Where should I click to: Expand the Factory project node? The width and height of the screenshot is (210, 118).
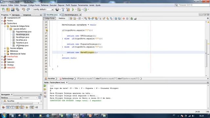tap(2, 21)
